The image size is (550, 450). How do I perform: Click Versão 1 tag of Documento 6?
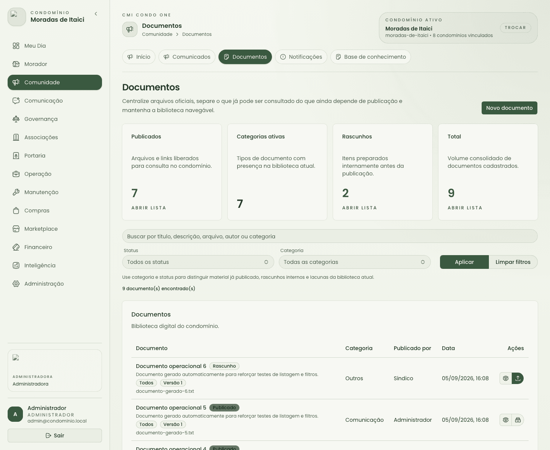coord(173,383)
